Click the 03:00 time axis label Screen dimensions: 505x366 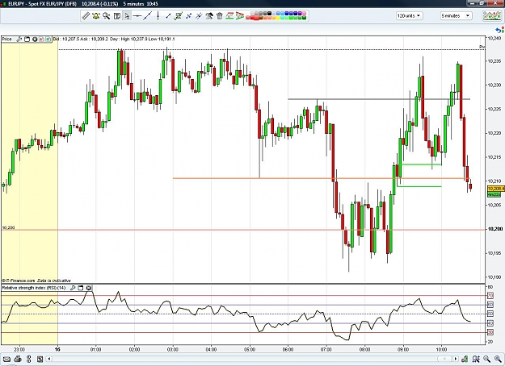(173, 350)
